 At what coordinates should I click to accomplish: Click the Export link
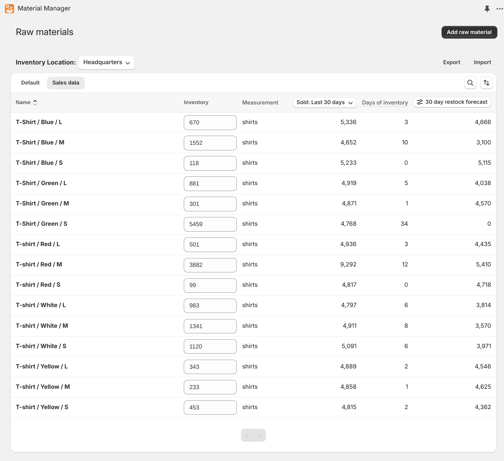451,62
